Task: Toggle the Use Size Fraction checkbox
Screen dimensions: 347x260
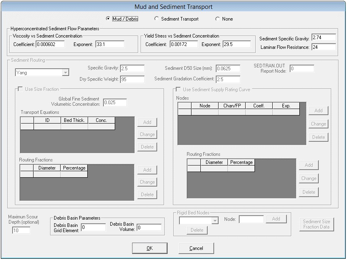Action: click(20, 89)
